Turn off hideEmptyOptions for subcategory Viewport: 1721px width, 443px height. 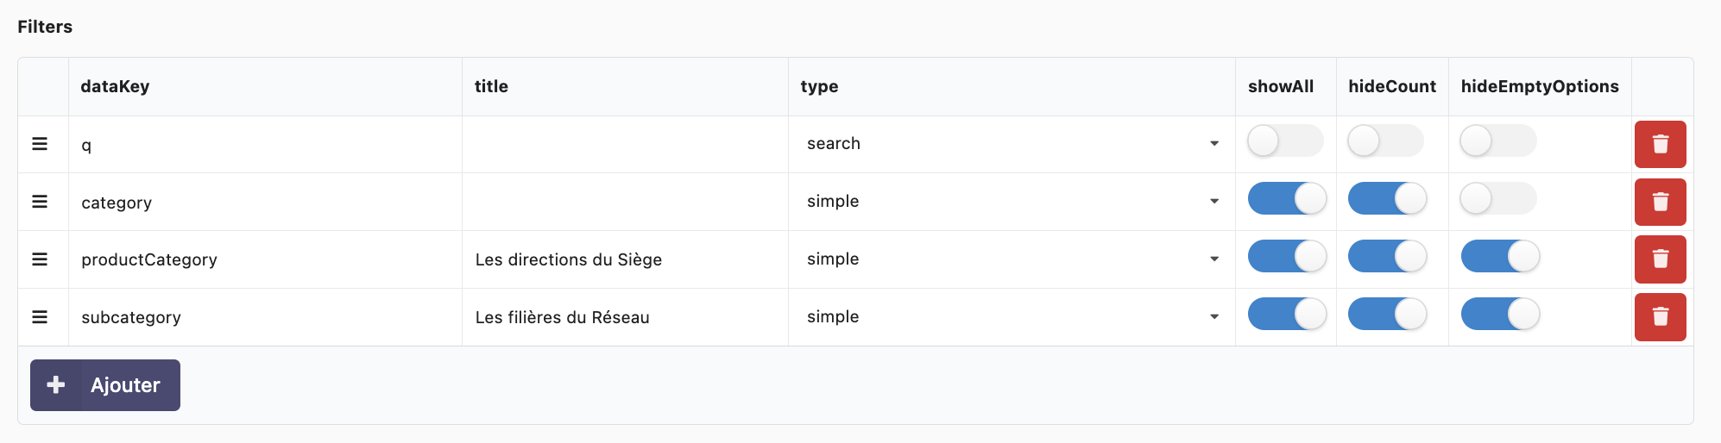pyautogui.click(x=1499, y=315)
